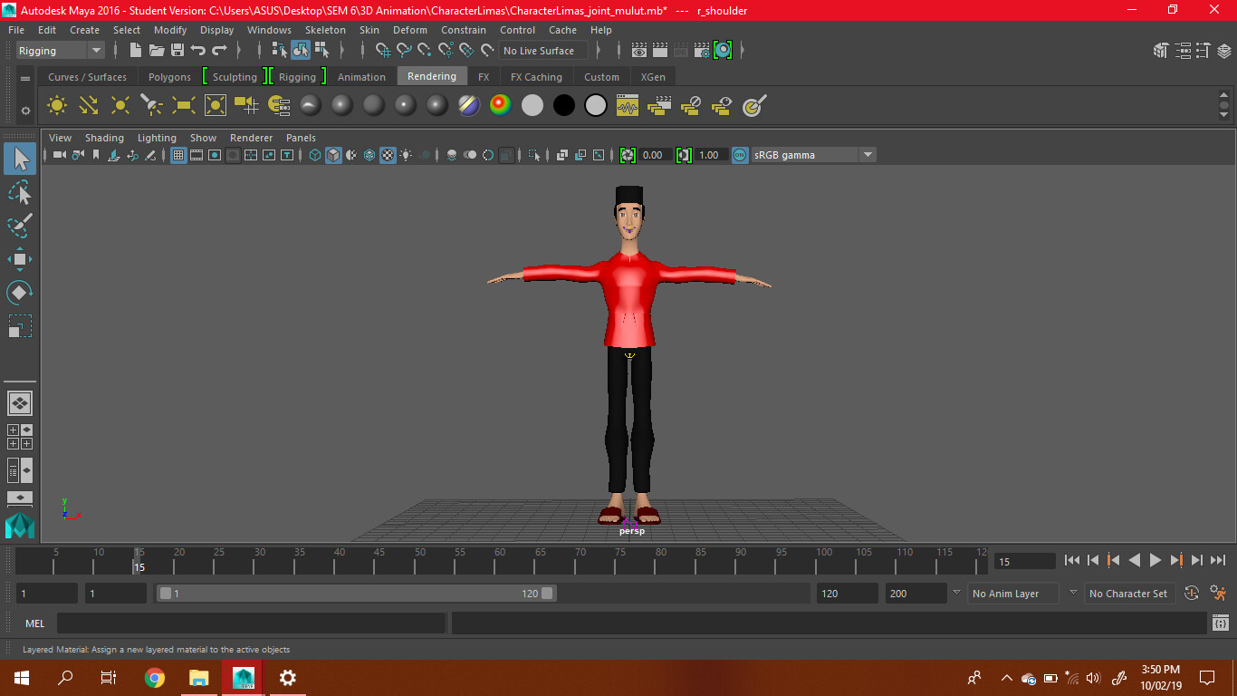Select the Lasso tool in the toolbox
The image size is (1237, 696).
point(20,193)
